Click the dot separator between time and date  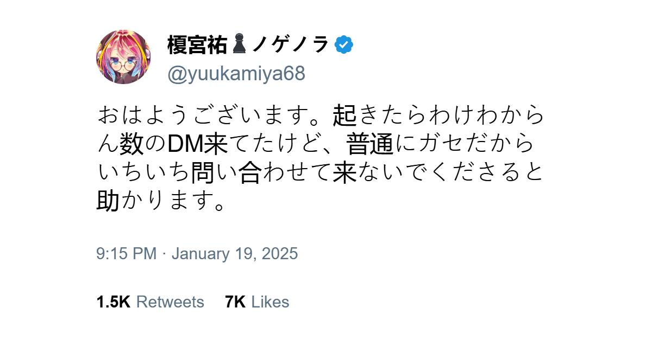pyautogui.click(x=164, y=254)
